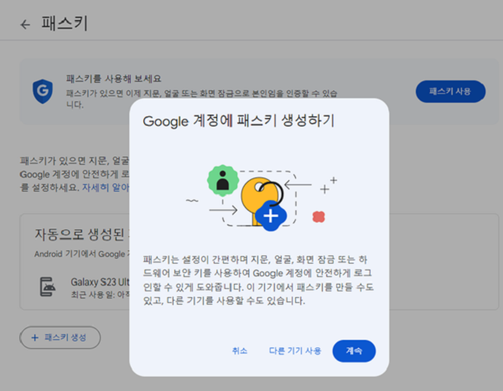This screenshot has height=391, width=503.
Task: Click the banner description about 지문, 얼굴
Action: pos(201,99)
